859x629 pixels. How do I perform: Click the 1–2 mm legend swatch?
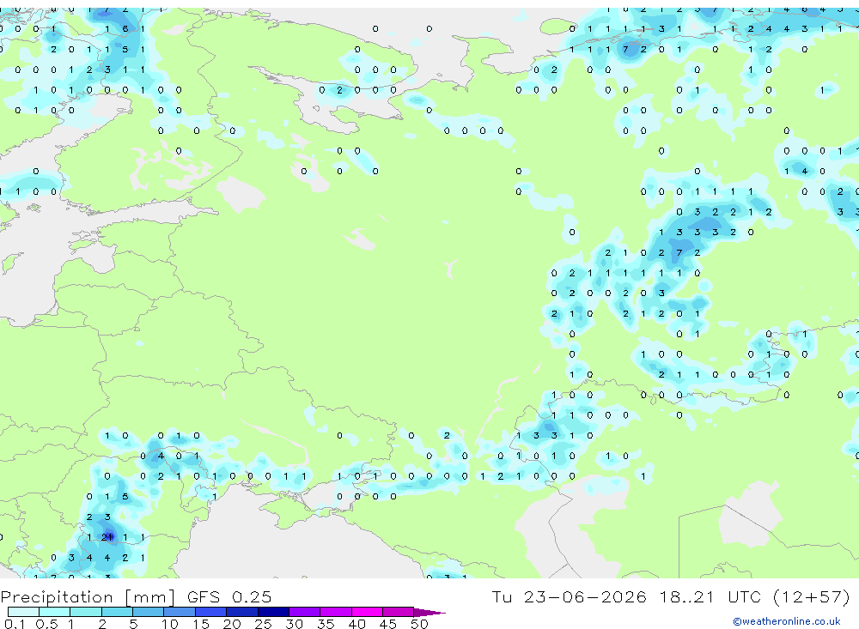[86, 612]
